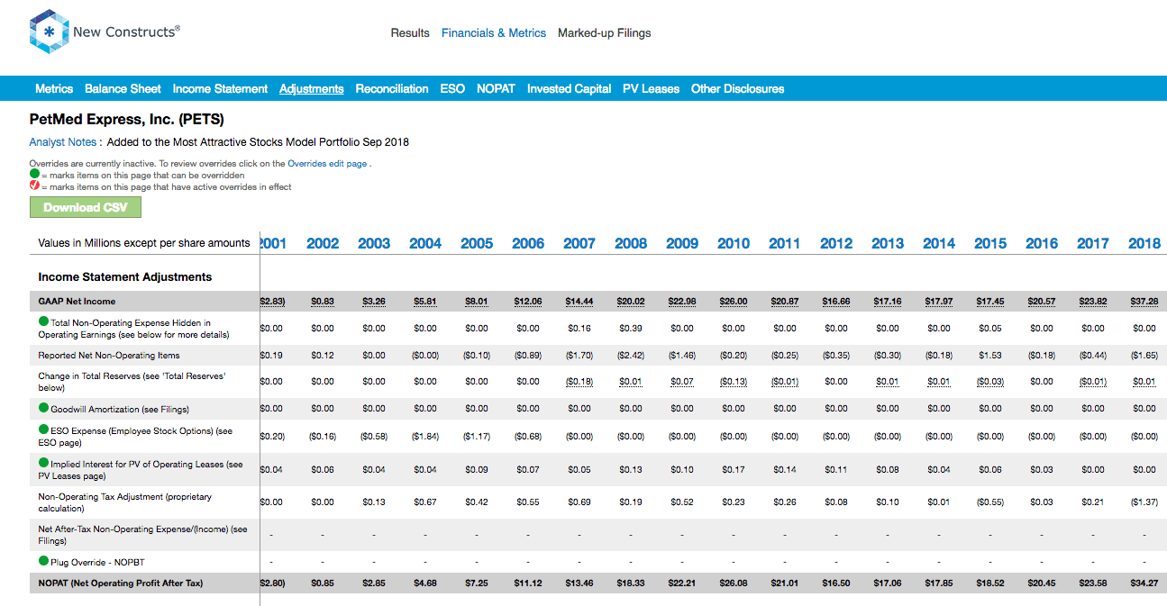Image resolution: width=1167 pixels, height=606 pixels.
Task: Click green override dot beside ESO Expense
Action: tap(43, 430)
